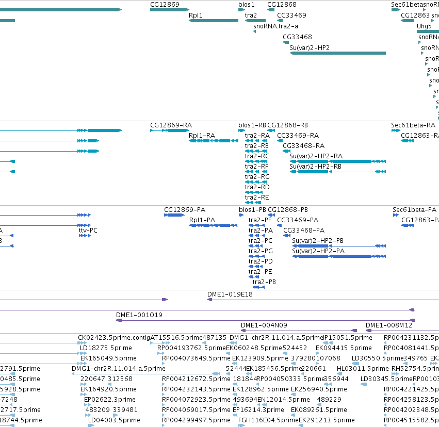Open EST RP004232143.5prime
Viewport: 439px width, 428px height.
(196, 389)
